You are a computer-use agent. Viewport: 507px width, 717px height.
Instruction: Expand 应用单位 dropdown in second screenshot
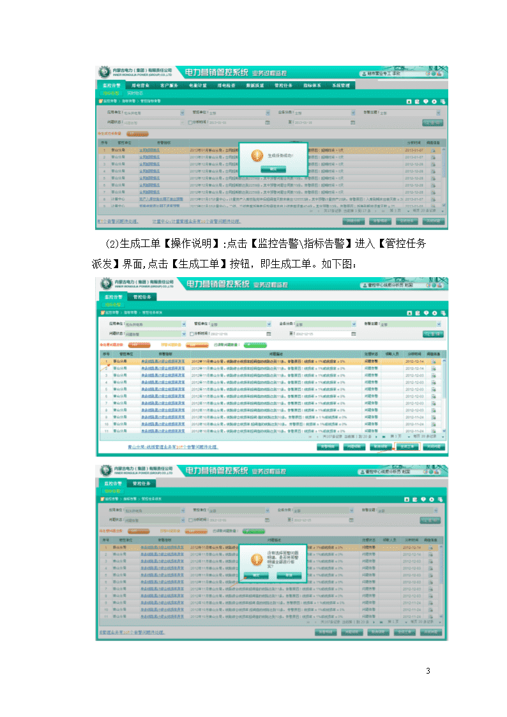point(184,324)
